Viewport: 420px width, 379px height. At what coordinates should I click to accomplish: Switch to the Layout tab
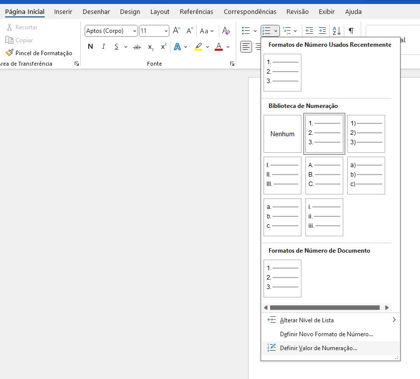[x=159, y=12]
